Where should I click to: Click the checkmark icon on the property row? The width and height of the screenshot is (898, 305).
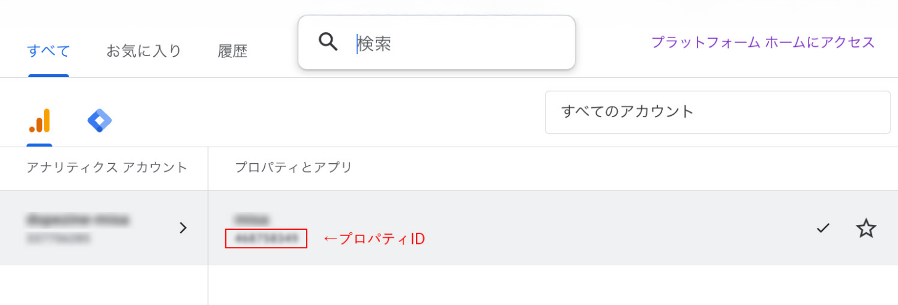(x=823, y=228)
